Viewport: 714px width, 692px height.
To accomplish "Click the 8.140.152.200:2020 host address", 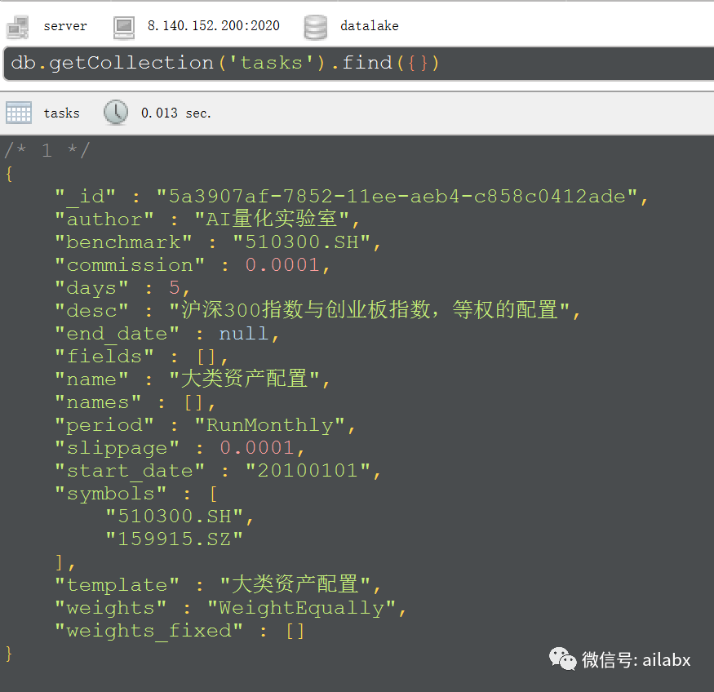I will pos(213,26).
